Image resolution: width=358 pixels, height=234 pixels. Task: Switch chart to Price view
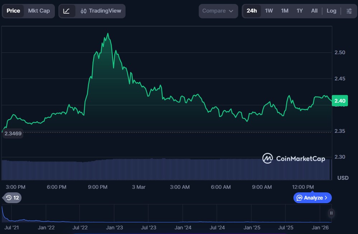pyautogui.click(x=13, y=11)
